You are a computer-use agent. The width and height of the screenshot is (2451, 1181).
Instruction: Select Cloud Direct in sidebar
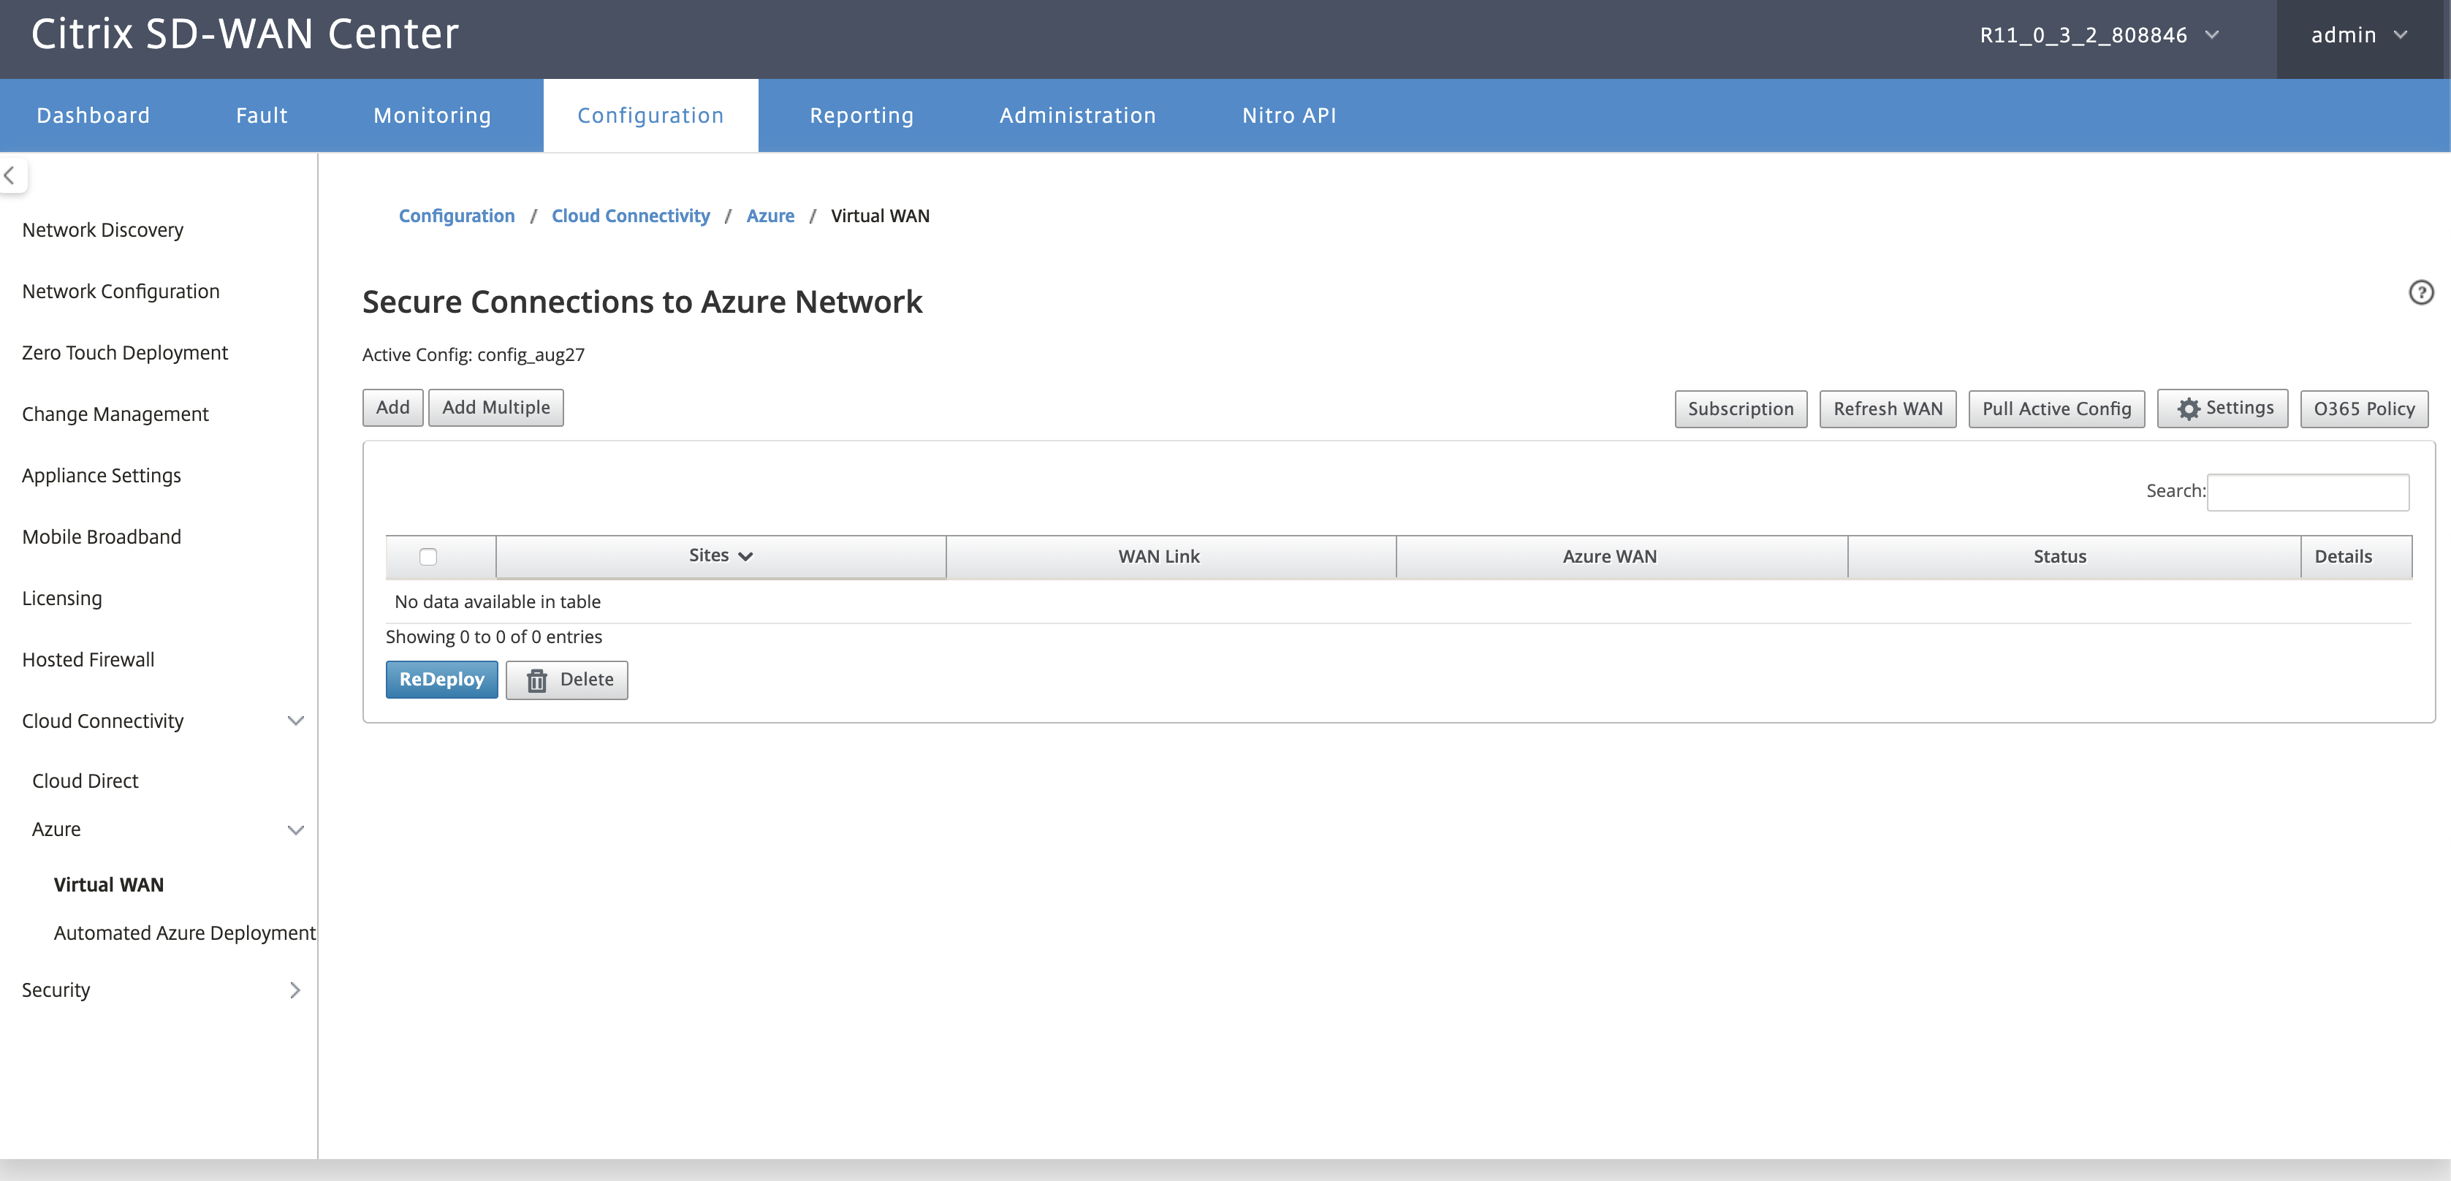coord(85,781)
